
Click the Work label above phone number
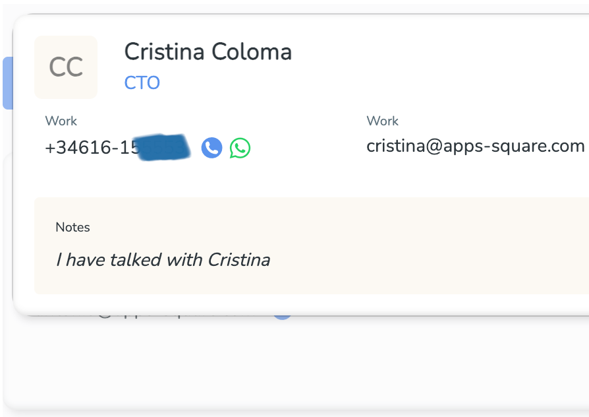pyautogui.click(x=61, y=121)
